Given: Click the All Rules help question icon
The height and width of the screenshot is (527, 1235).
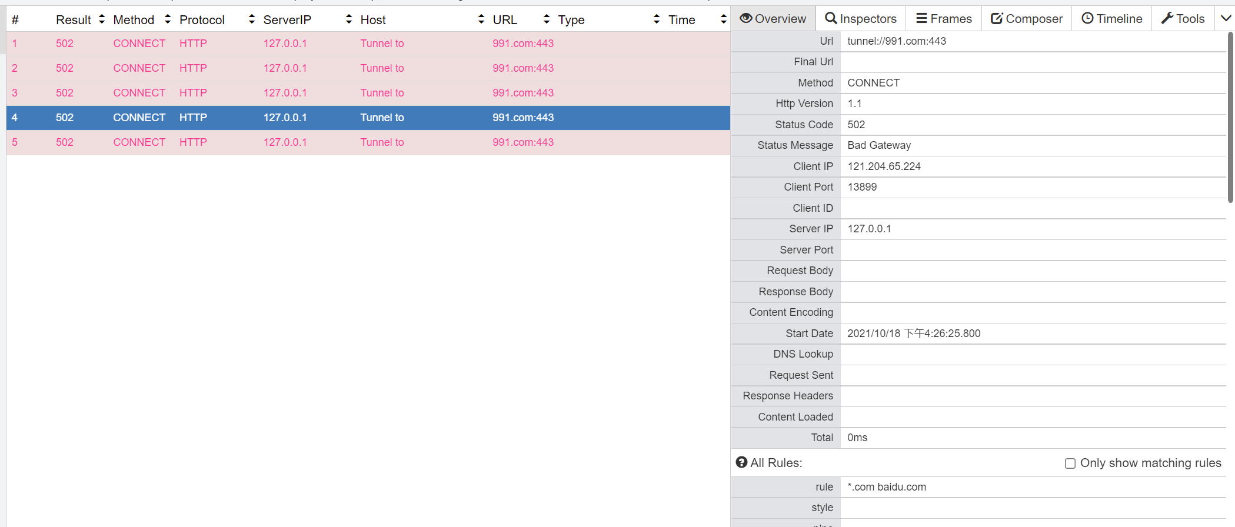Looking at the screenshot, I should [x=741, y=462].
